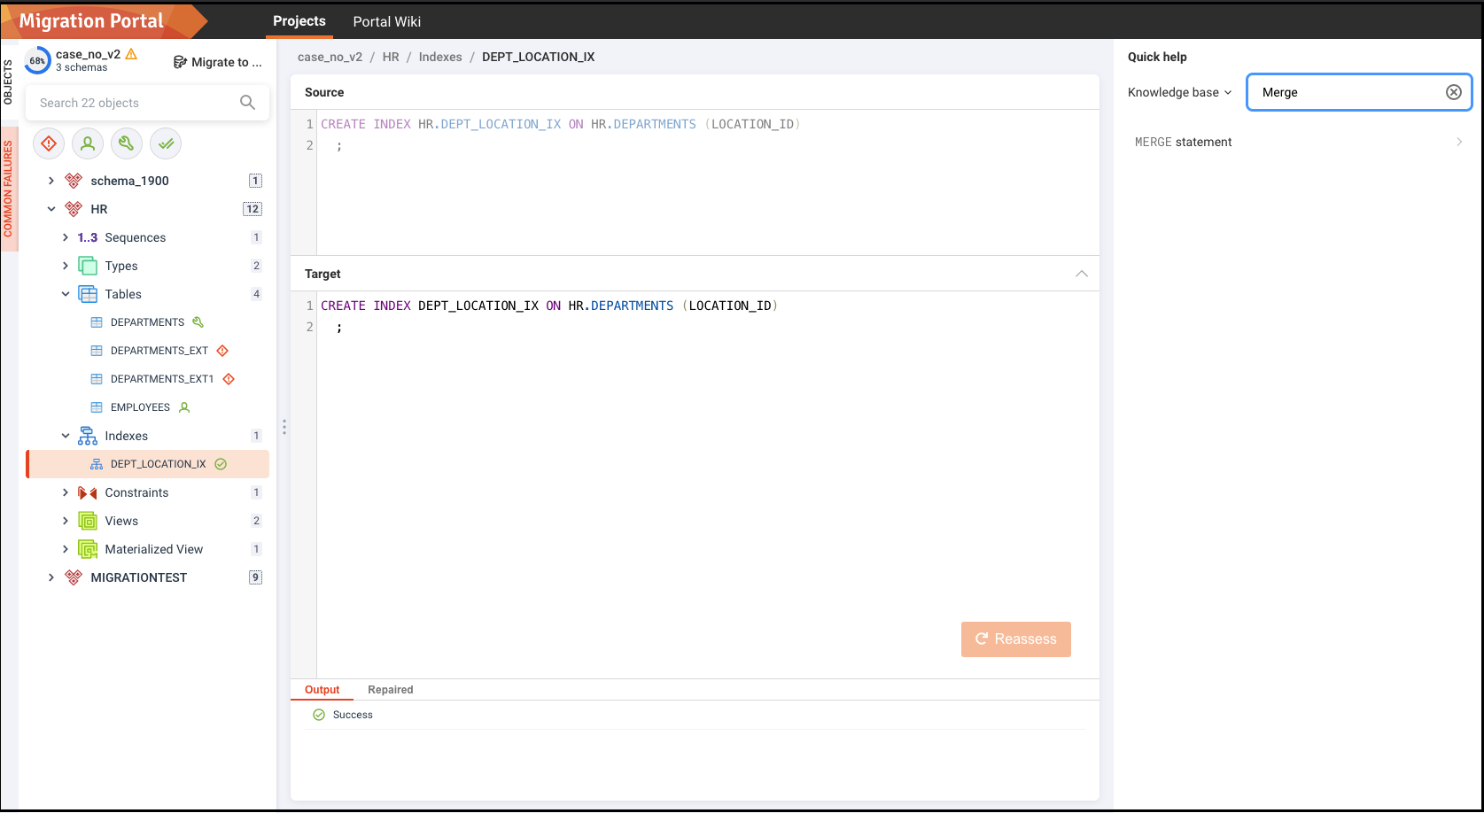Click the 68% progress circle
This screenshot has height=813, width=1484.
(37, 61)
